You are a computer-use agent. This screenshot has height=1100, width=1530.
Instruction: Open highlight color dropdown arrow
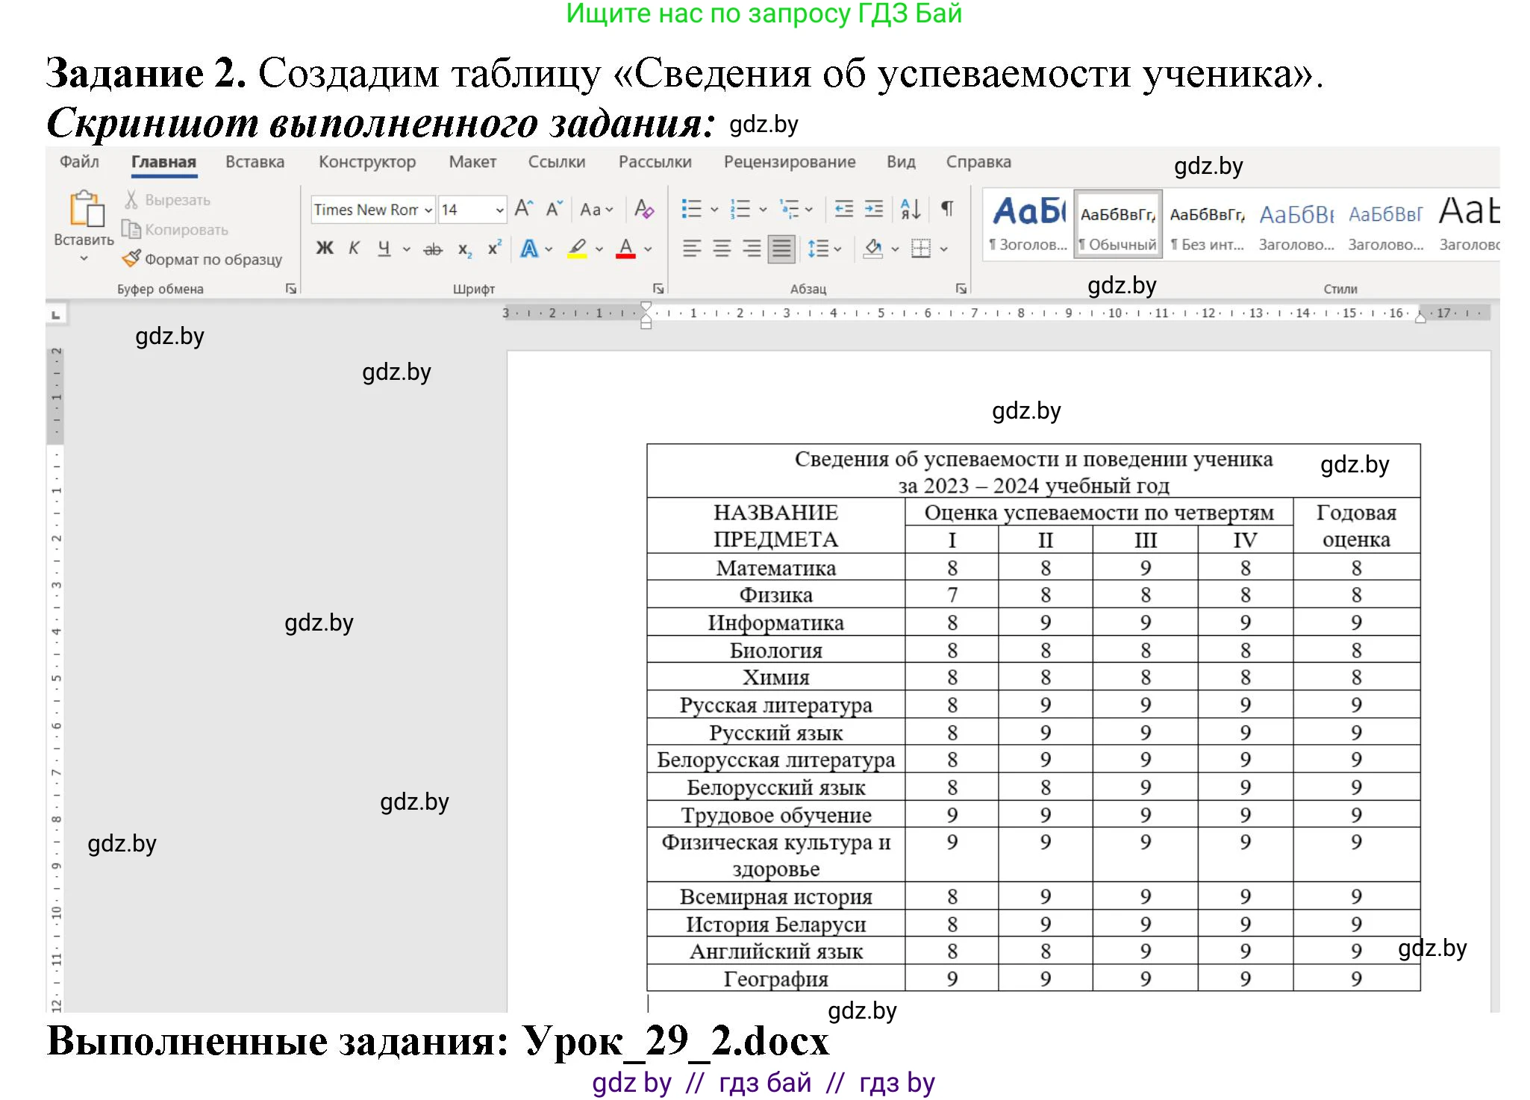[x=599, y=249]
